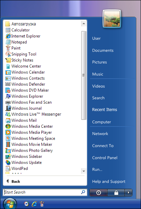
Task: Open Computer from Start menu
Action: pyautogui.click(x=101, y=122)
